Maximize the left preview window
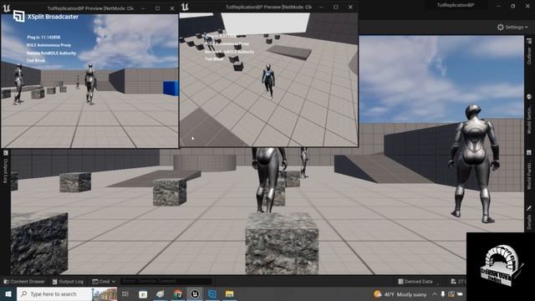Screen dimensions: 535x301 pos(157,8)
